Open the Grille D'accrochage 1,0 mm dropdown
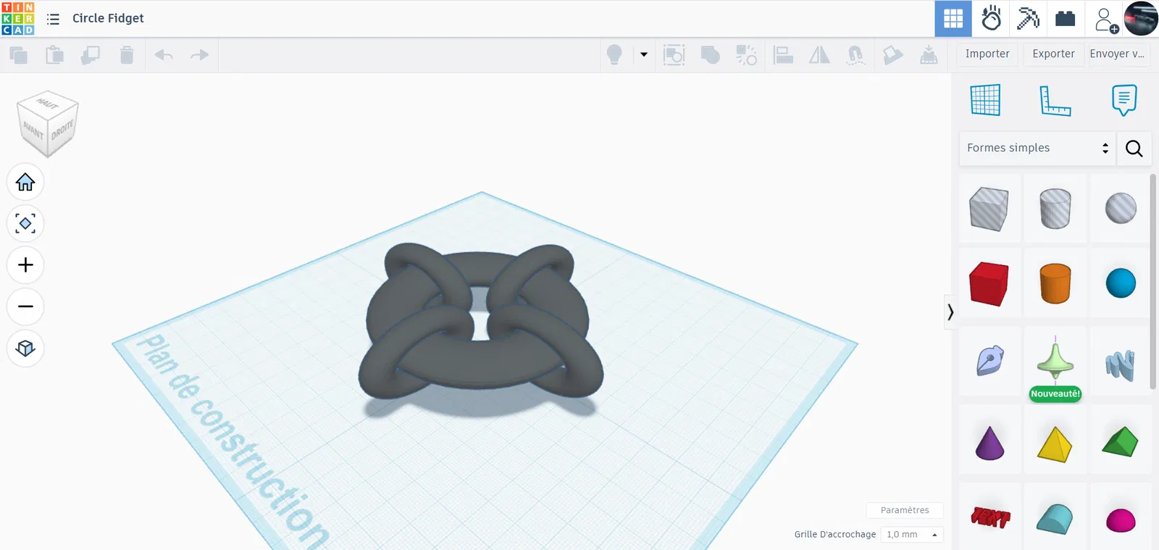This screenshot has height=550, width=1159. click(x=911, y=534)
